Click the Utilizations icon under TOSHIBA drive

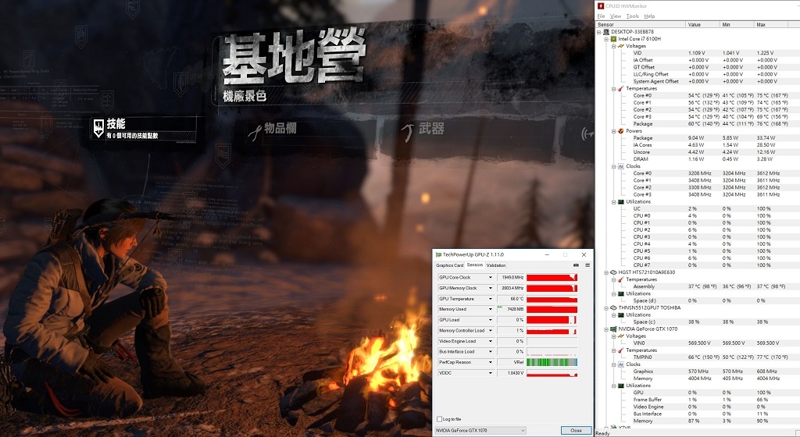coord(621,314)
